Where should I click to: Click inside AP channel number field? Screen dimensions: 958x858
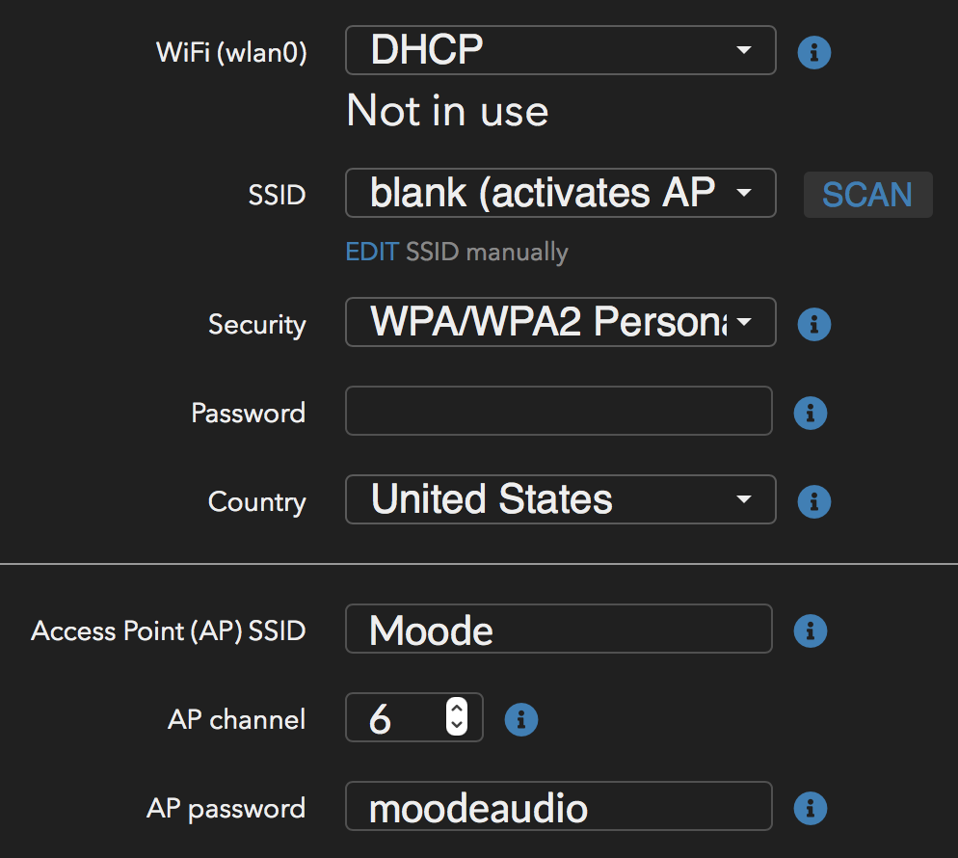click(397, 717)
